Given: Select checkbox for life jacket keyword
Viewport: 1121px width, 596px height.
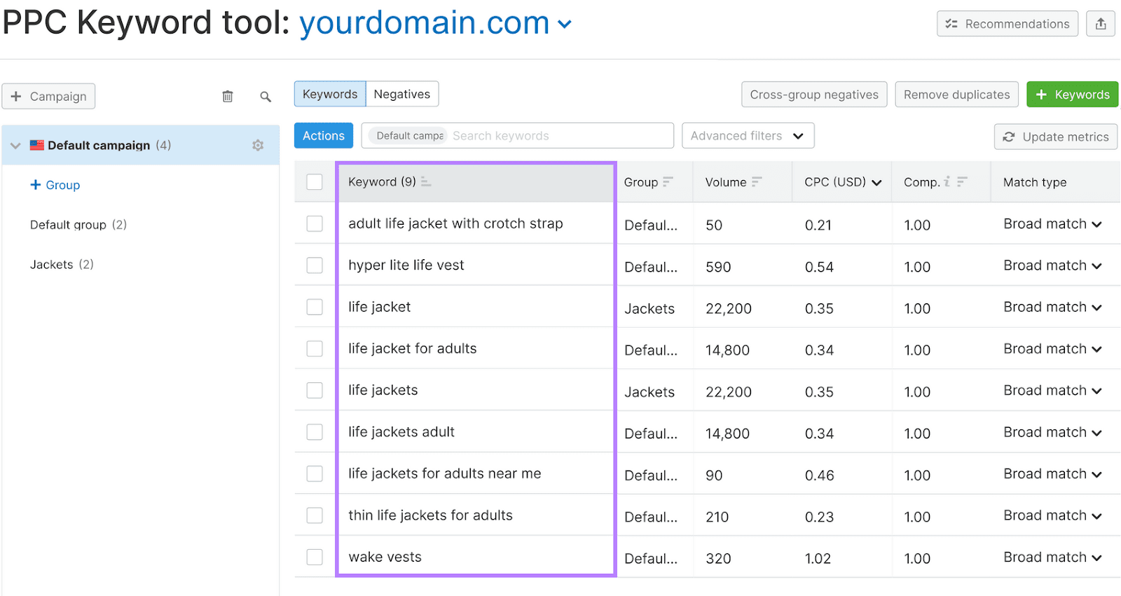Looking at the screenshot, I should 315,307.
